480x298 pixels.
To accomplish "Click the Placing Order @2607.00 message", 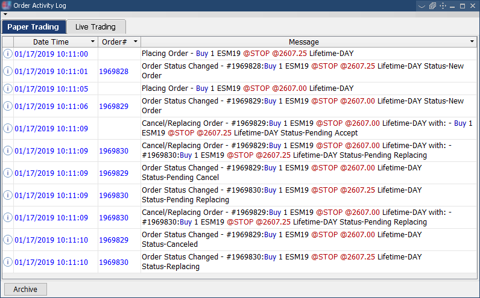I will pyautogui.click(x=247, y=88).
